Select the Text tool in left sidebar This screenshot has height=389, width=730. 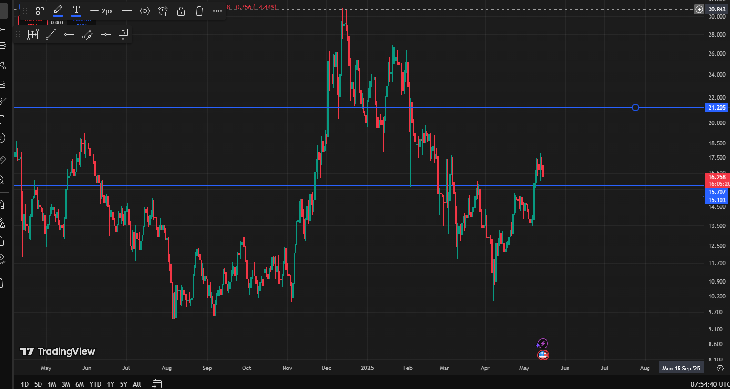point(2,119)
